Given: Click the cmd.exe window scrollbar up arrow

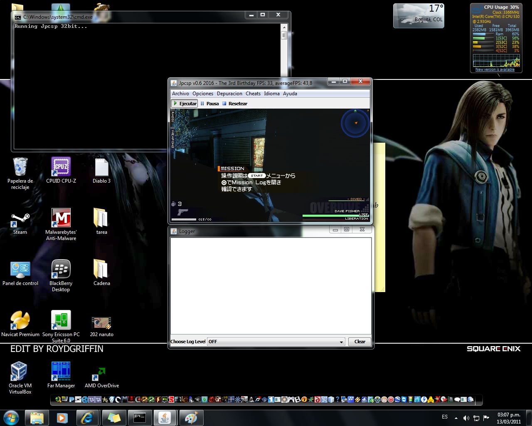Looking at the screenshot, I should (284, 27).
